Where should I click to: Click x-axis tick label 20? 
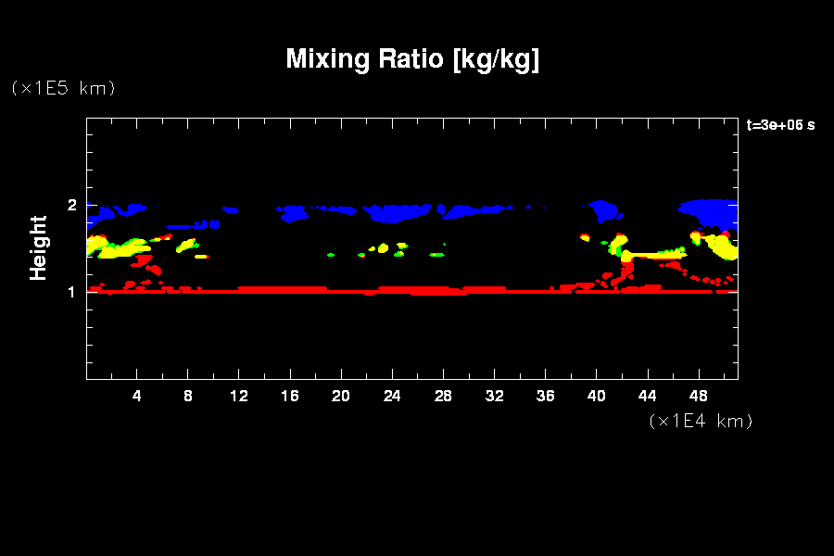pyautogui.click(x=341, y=397)
